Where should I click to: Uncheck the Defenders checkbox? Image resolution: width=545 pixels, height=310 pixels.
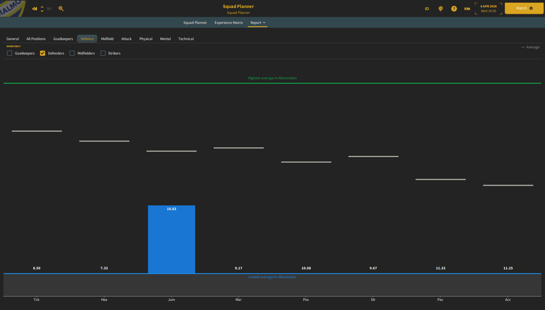point(43,53)
